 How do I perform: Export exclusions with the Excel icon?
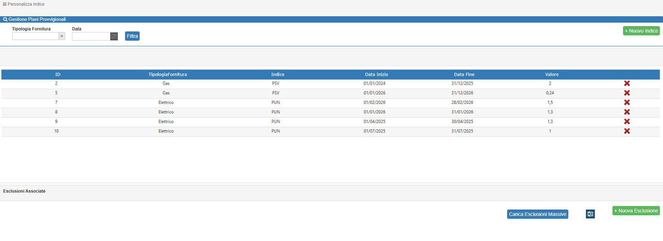[590, 214]
